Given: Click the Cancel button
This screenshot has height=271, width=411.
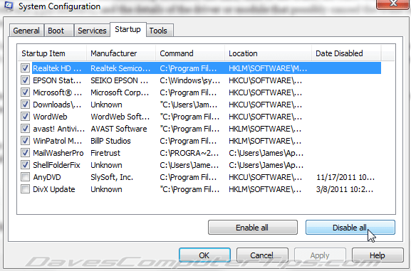Looking at the screenshot, I should click(262, 255).
